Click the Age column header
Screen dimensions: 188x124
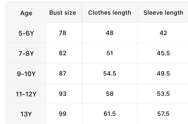coord(26,13)
